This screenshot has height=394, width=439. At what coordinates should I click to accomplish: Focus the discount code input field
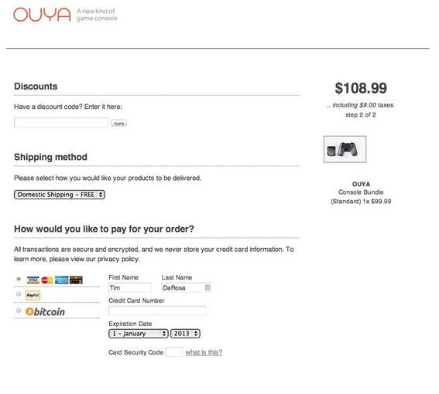click(x=61, y=123)
